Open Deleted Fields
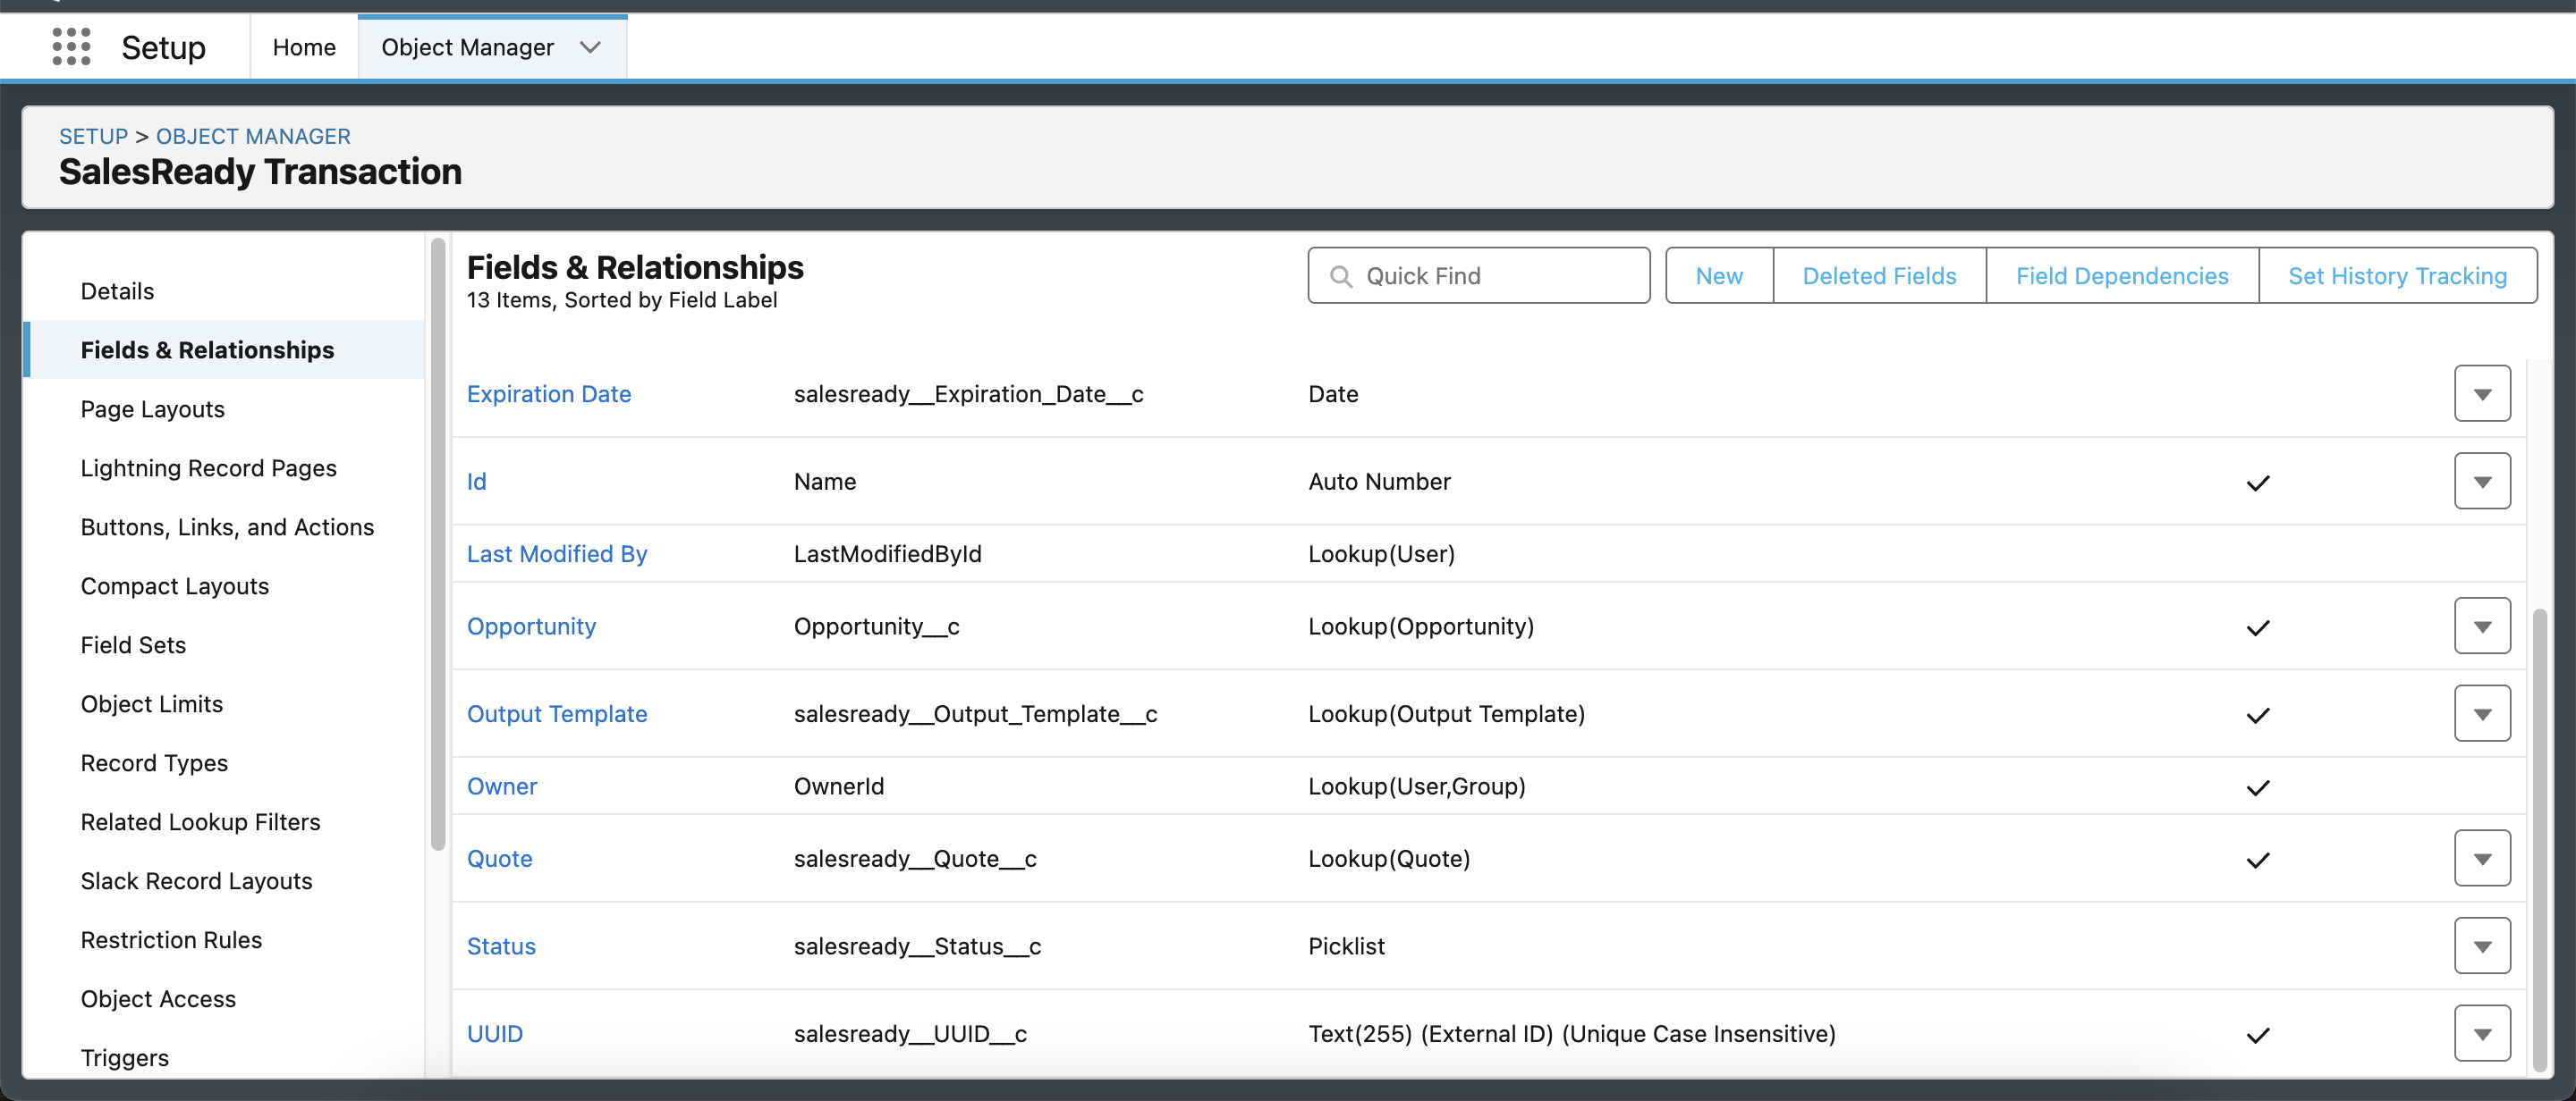 point(1879,276)
